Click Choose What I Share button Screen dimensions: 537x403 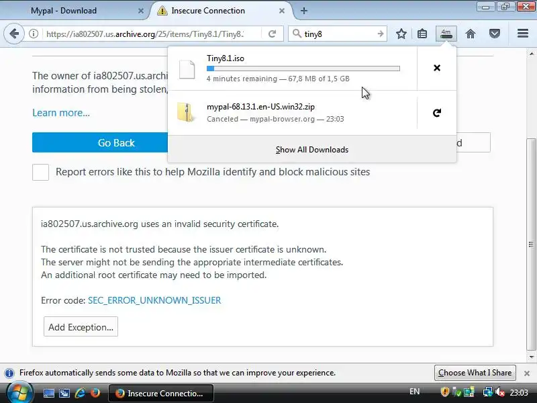coord(475,373)
